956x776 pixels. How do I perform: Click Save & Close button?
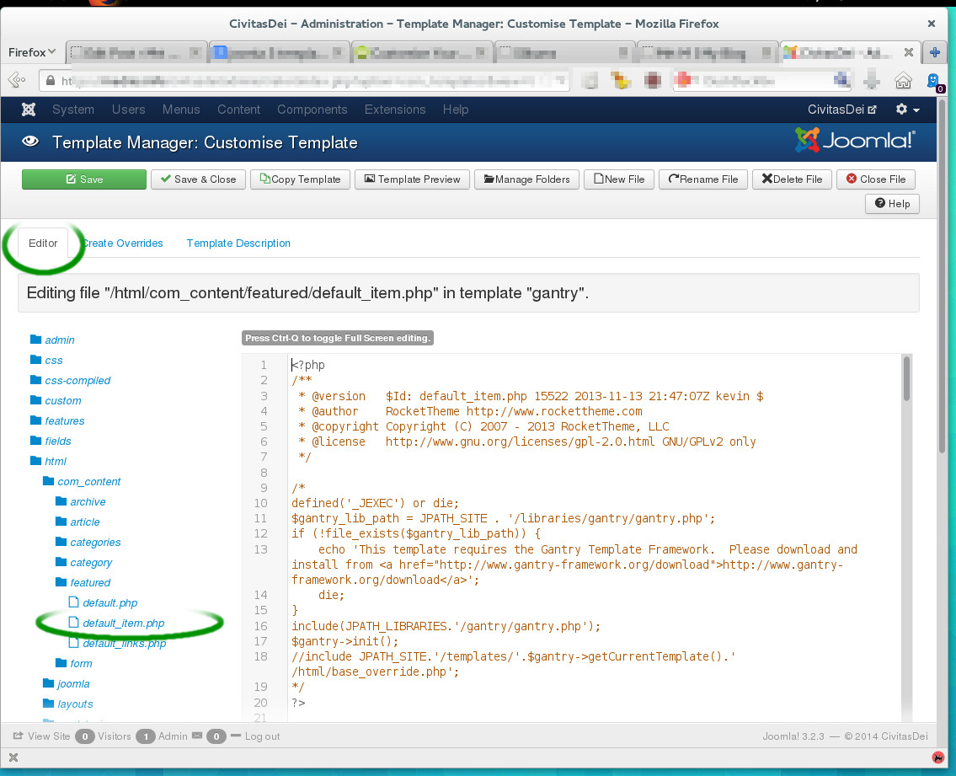click(x=198, y=179)
